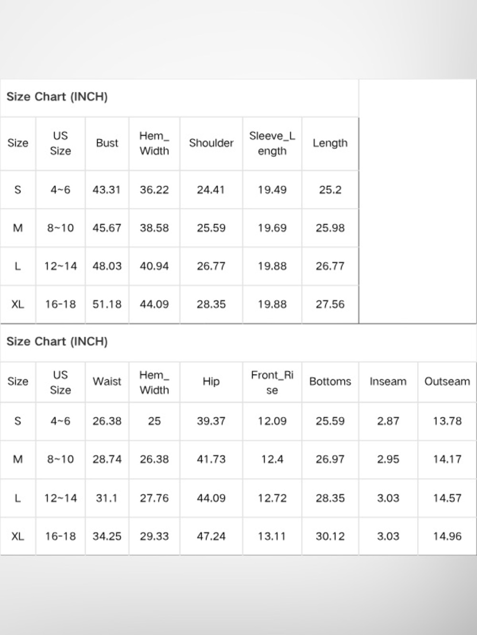
Task: Click outseam value 14.57 for size L
Action: pos(447,498)
